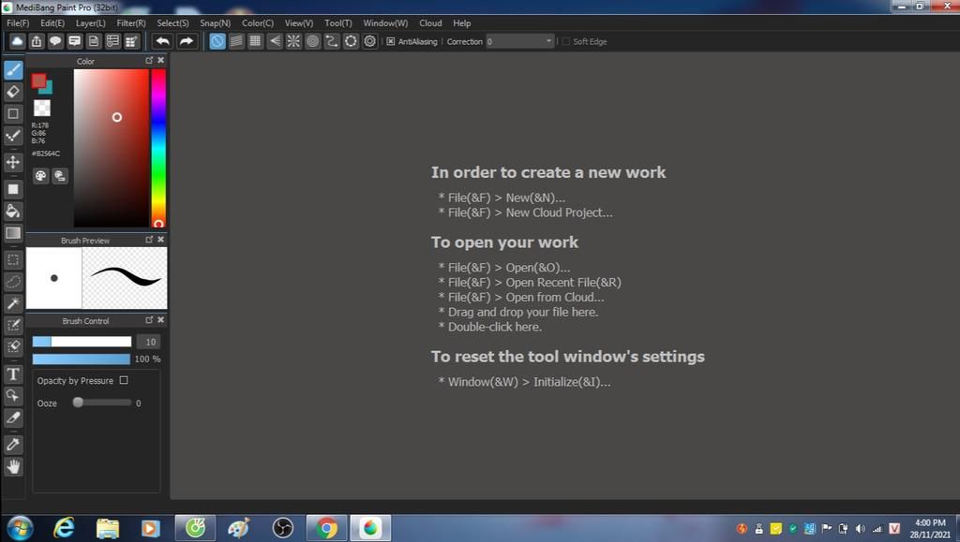Select the rectangular Selection tool
The width and height of the screenshot is (960, 542).
point(13,259)
